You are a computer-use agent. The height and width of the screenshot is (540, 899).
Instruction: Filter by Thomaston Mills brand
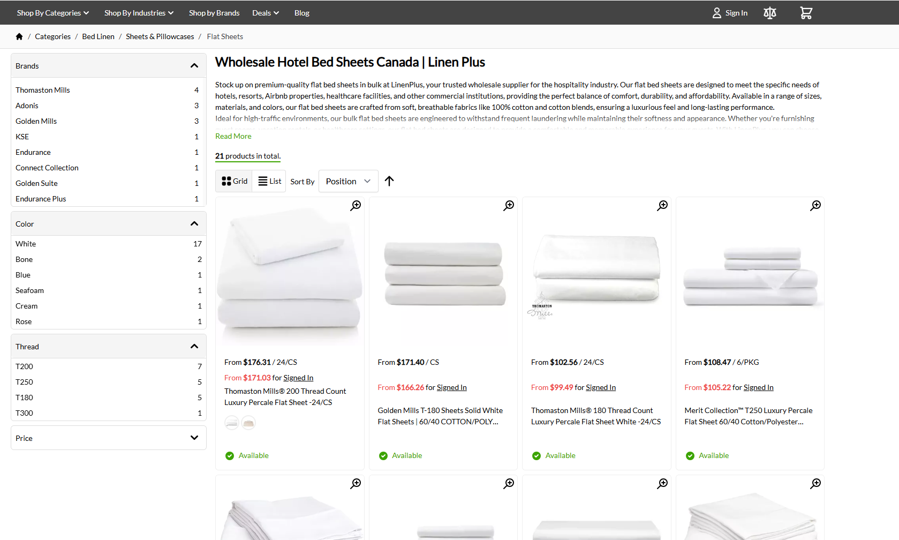click(107, 90)
